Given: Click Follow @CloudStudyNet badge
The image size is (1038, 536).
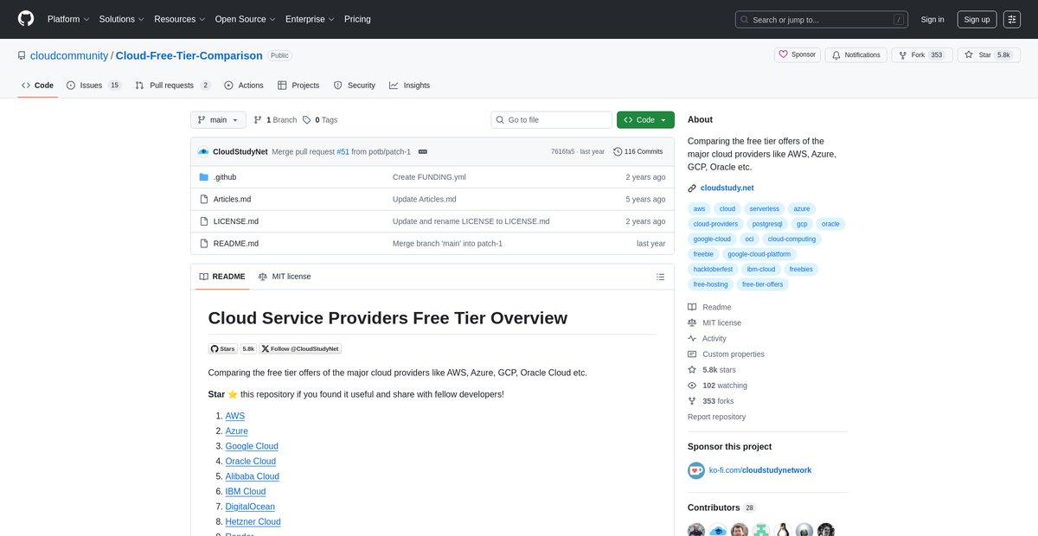Looking at the screenshot, I should coord(300,348).
